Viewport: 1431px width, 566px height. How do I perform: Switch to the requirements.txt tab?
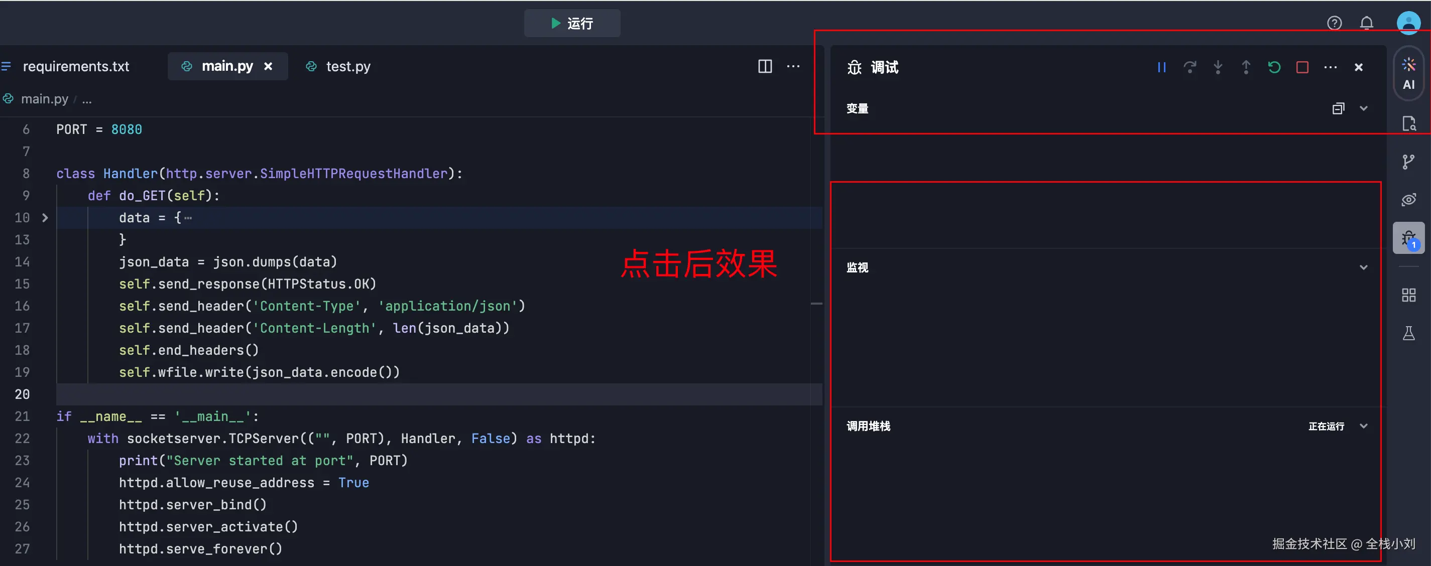75,67
